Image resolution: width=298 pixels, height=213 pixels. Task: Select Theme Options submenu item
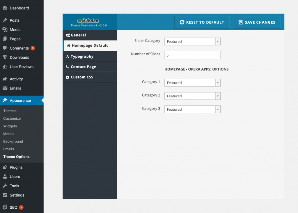tap(16, 157)
